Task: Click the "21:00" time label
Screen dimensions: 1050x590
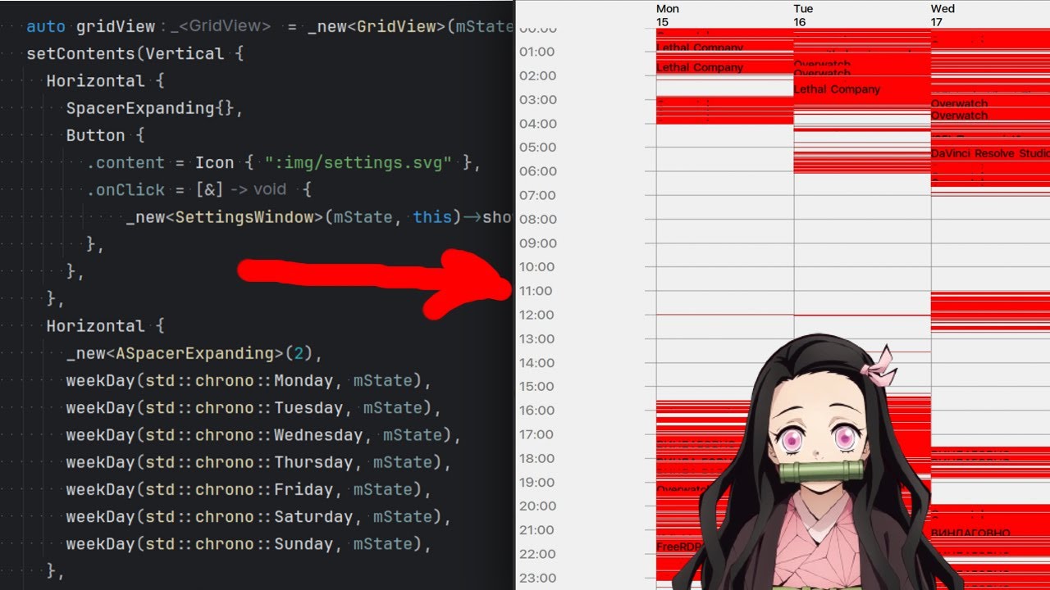Action: click(536, 530)
